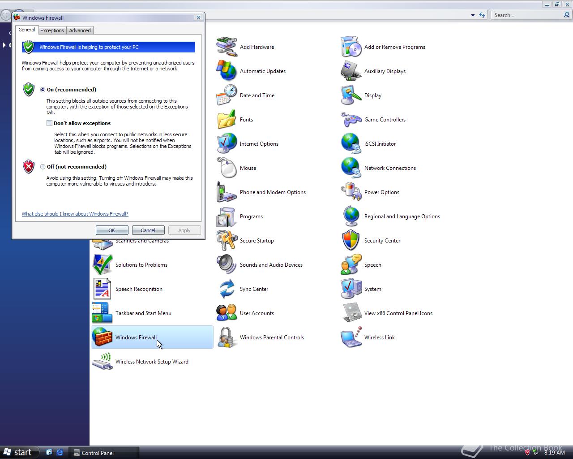The height and width of the screenshot is (459, 573).
Task: Open the Mouse settings icon
Action: point(227,168)
